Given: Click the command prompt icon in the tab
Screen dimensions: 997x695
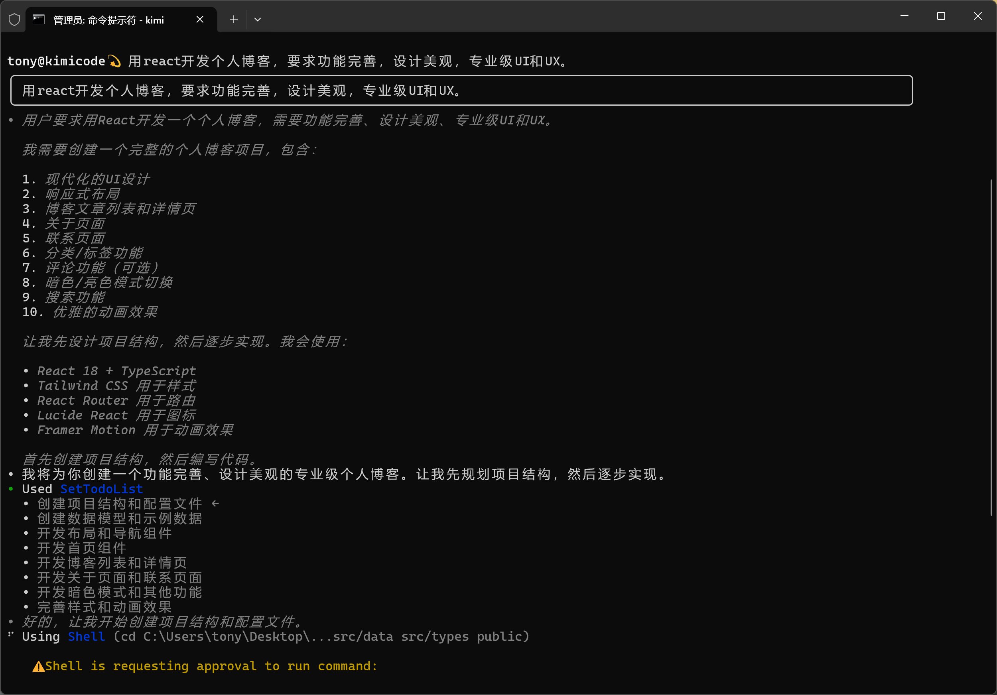Looking at the screenshot, I should point(39,20).
